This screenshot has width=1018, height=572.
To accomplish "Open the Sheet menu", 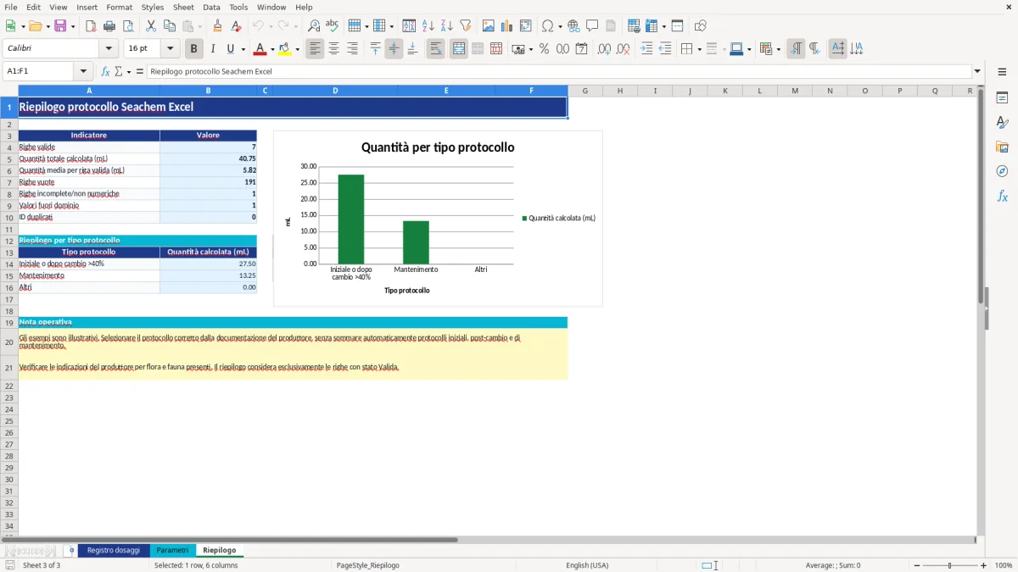I will pos(183,7).
